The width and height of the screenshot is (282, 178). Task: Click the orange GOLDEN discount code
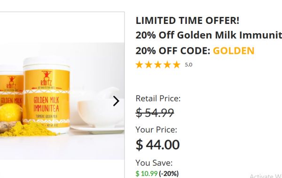coord(234,51)
